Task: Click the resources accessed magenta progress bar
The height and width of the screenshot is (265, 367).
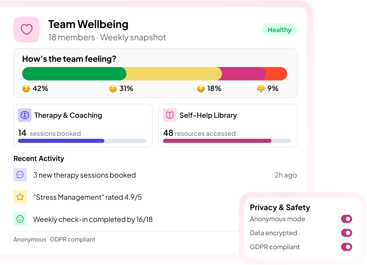Action: tap(217, 141)
